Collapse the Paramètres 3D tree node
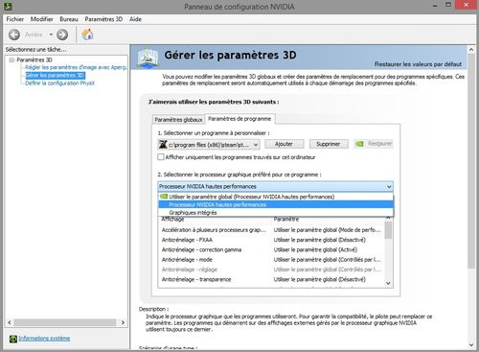Image resolution: width=479 pixels, height=352 pixels. pos(11,59)
